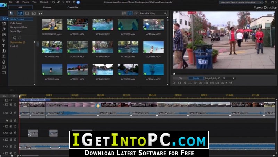Image resolution: width=278 pixels, height=157 pixels.
Task: Show video files filter icon
Action: [x=27, y=13]
